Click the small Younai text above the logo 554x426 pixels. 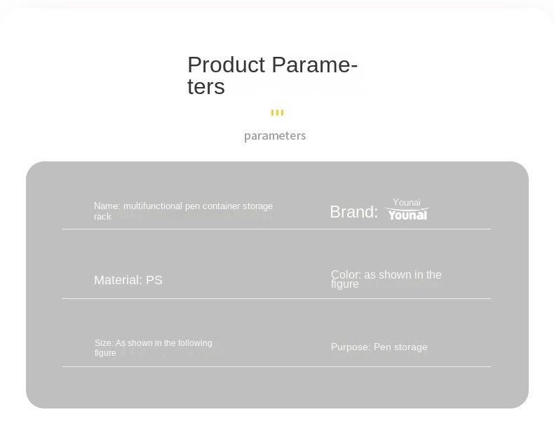[x=407, y=202]
